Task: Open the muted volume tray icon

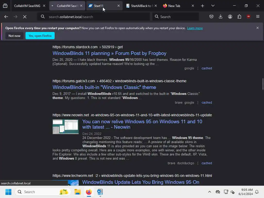Action: click(x=233, y=192)
